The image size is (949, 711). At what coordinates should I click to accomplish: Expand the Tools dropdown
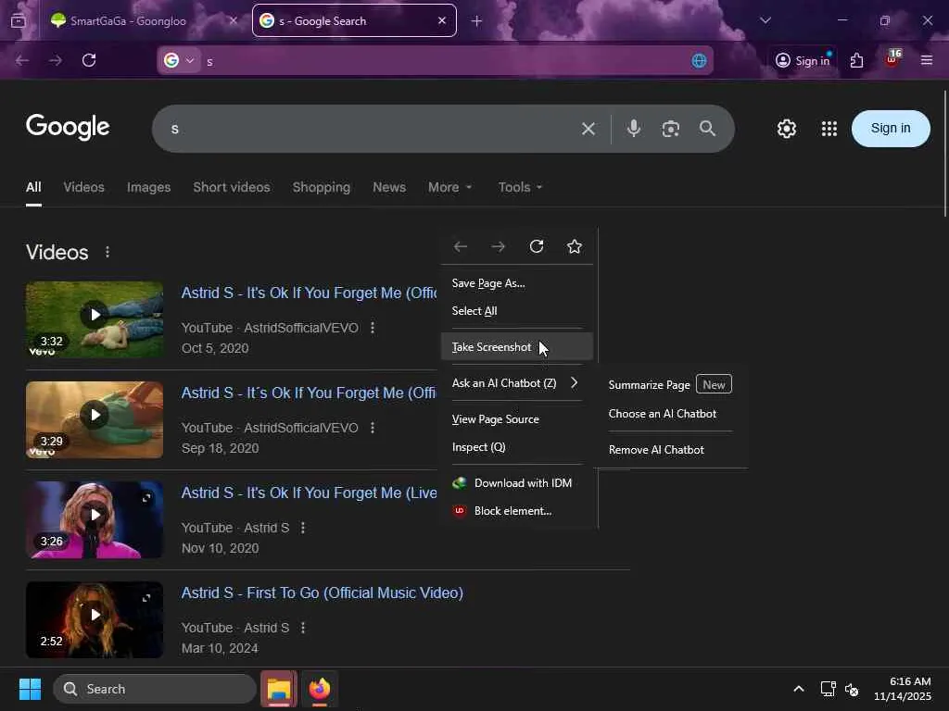[x=521, y=187]
